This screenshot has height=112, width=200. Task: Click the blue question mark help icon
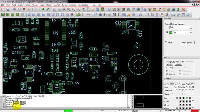(188, 15)
